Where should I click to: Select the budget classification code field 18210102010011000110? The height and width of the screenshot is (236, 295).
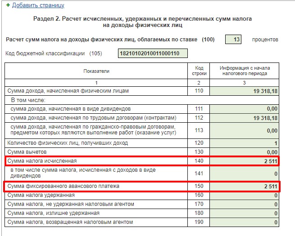click(x=153, y=53)
